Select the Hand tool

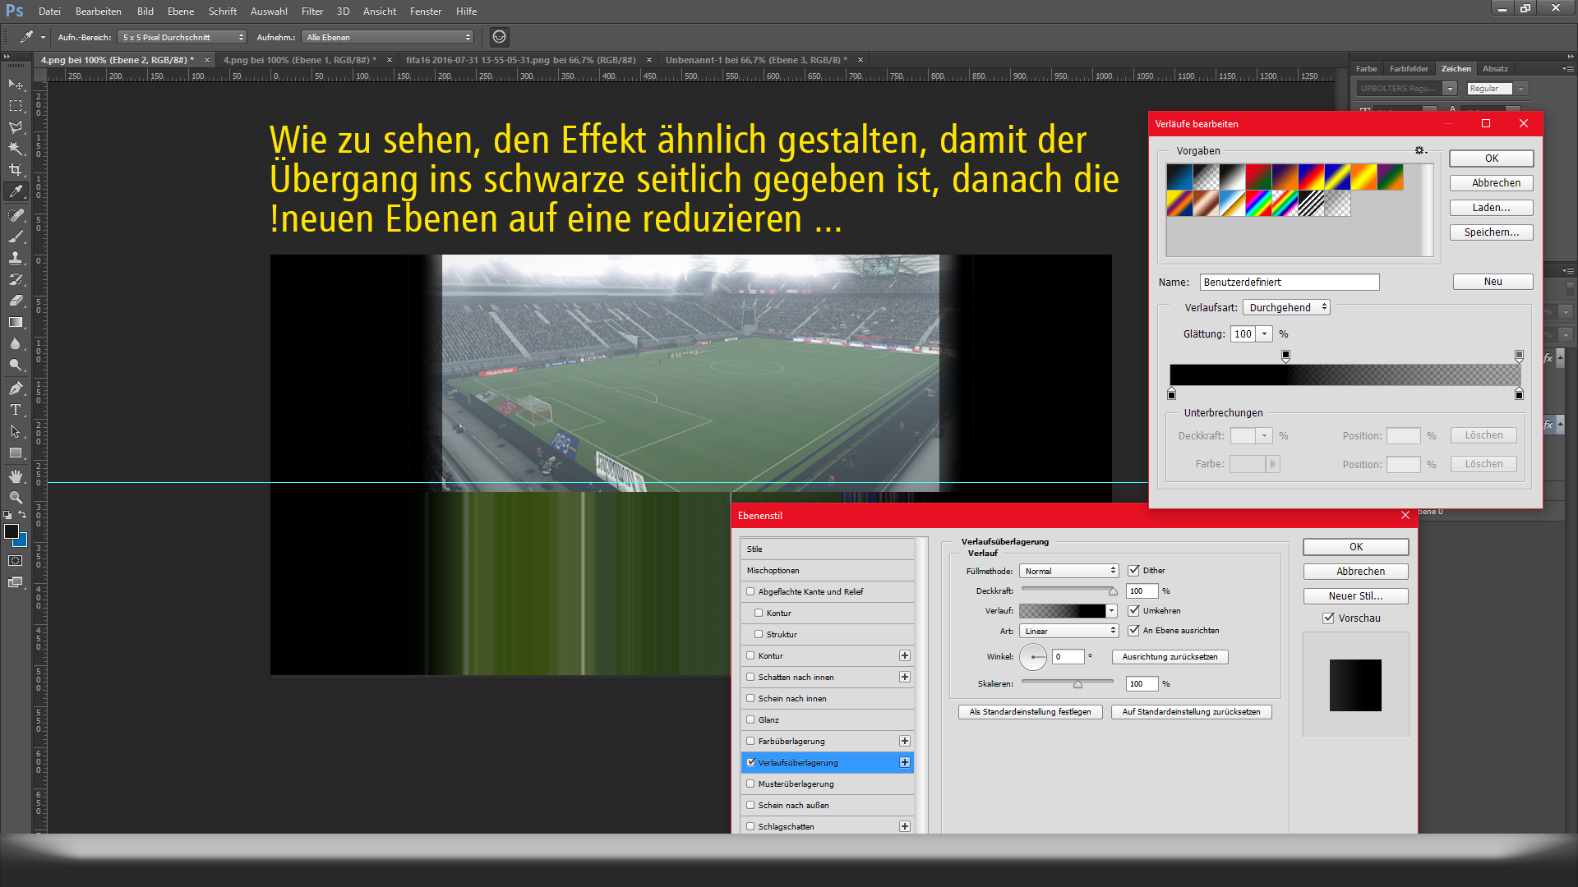(x=16, y=476)
